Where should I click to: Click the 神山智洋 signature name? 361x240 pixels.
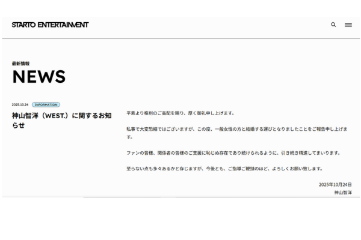click(x=343, y=193)
